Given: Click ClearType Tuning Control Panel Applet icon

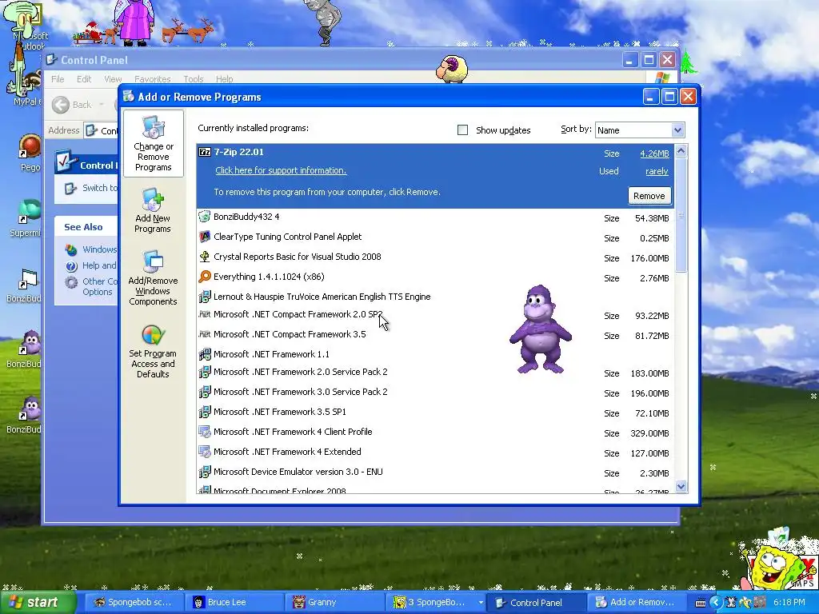Looking at the screenshot, I should [x=205, y=237].
